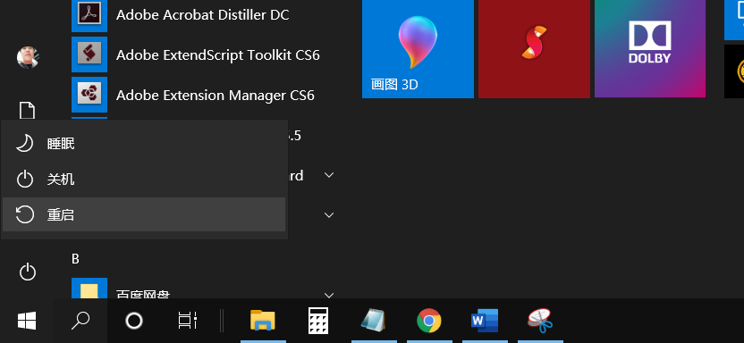Choose 重启 to restart
Viewport: 744px width, 343px height.
click(144, 214)
